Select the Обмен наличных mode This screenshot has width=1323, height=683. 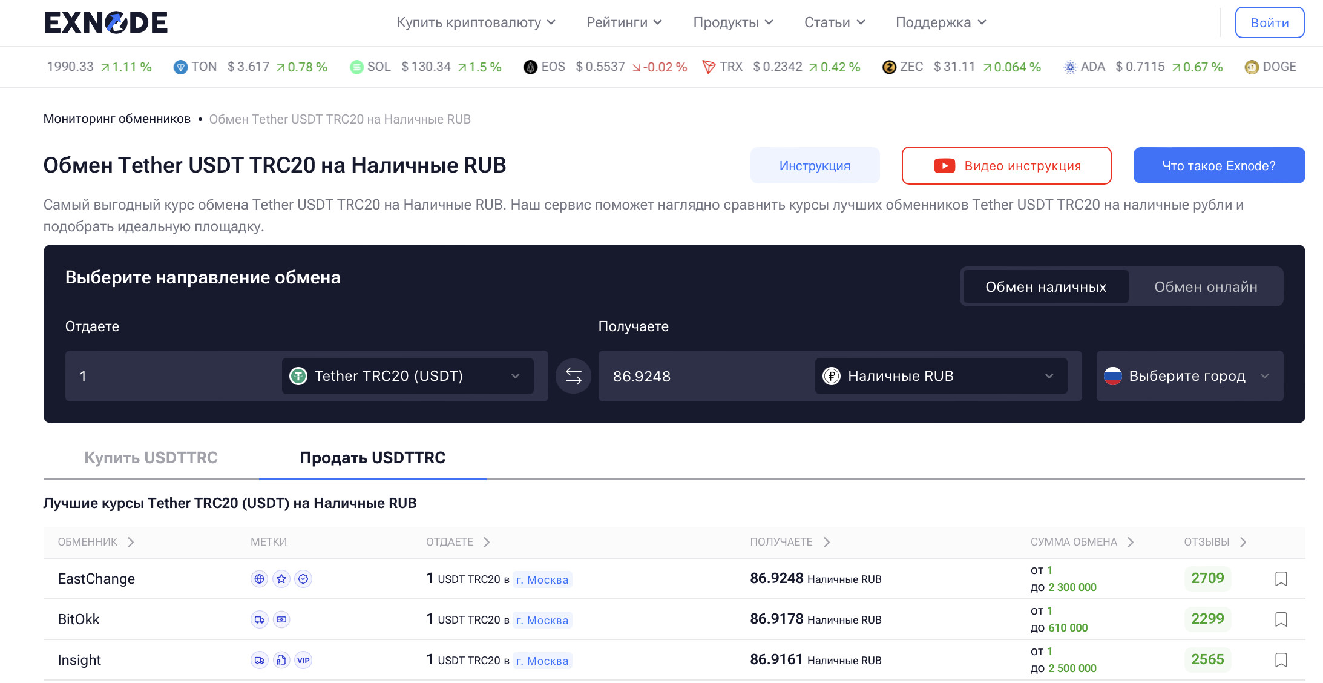click(1045, 287)
